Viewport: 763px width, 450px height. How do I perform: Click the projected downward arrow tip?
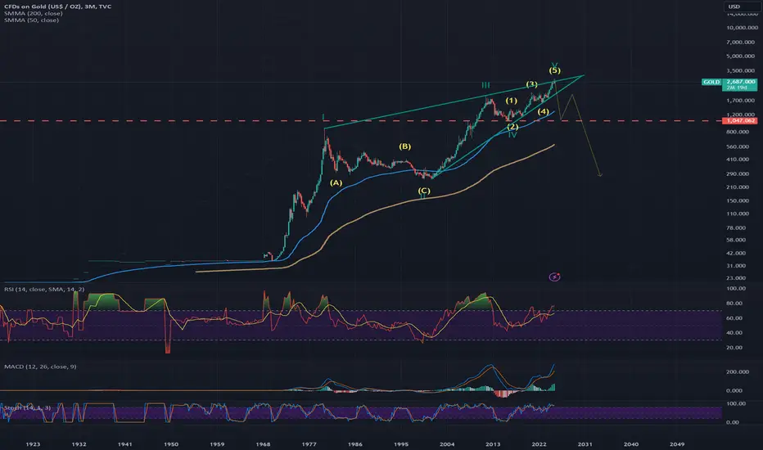(x=600, y=174)
